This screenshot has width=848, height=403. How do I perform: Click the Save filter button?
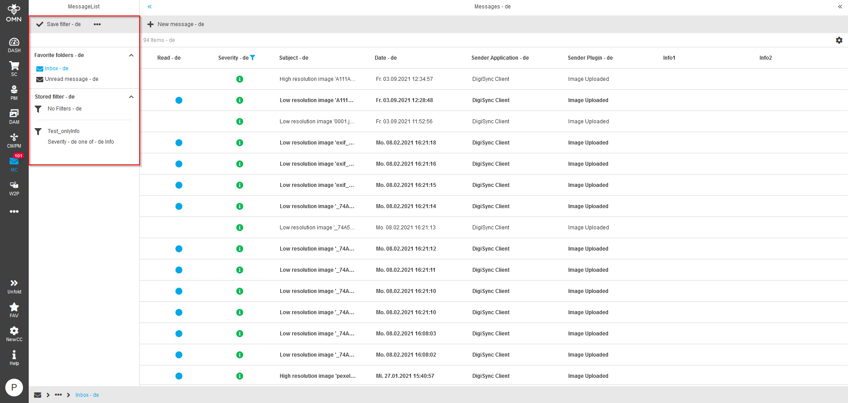click(x=59, y=24)
